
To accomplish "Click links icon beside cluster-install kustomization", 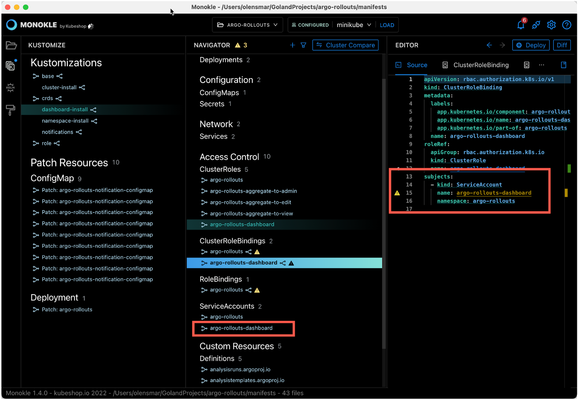I will 82,88.
